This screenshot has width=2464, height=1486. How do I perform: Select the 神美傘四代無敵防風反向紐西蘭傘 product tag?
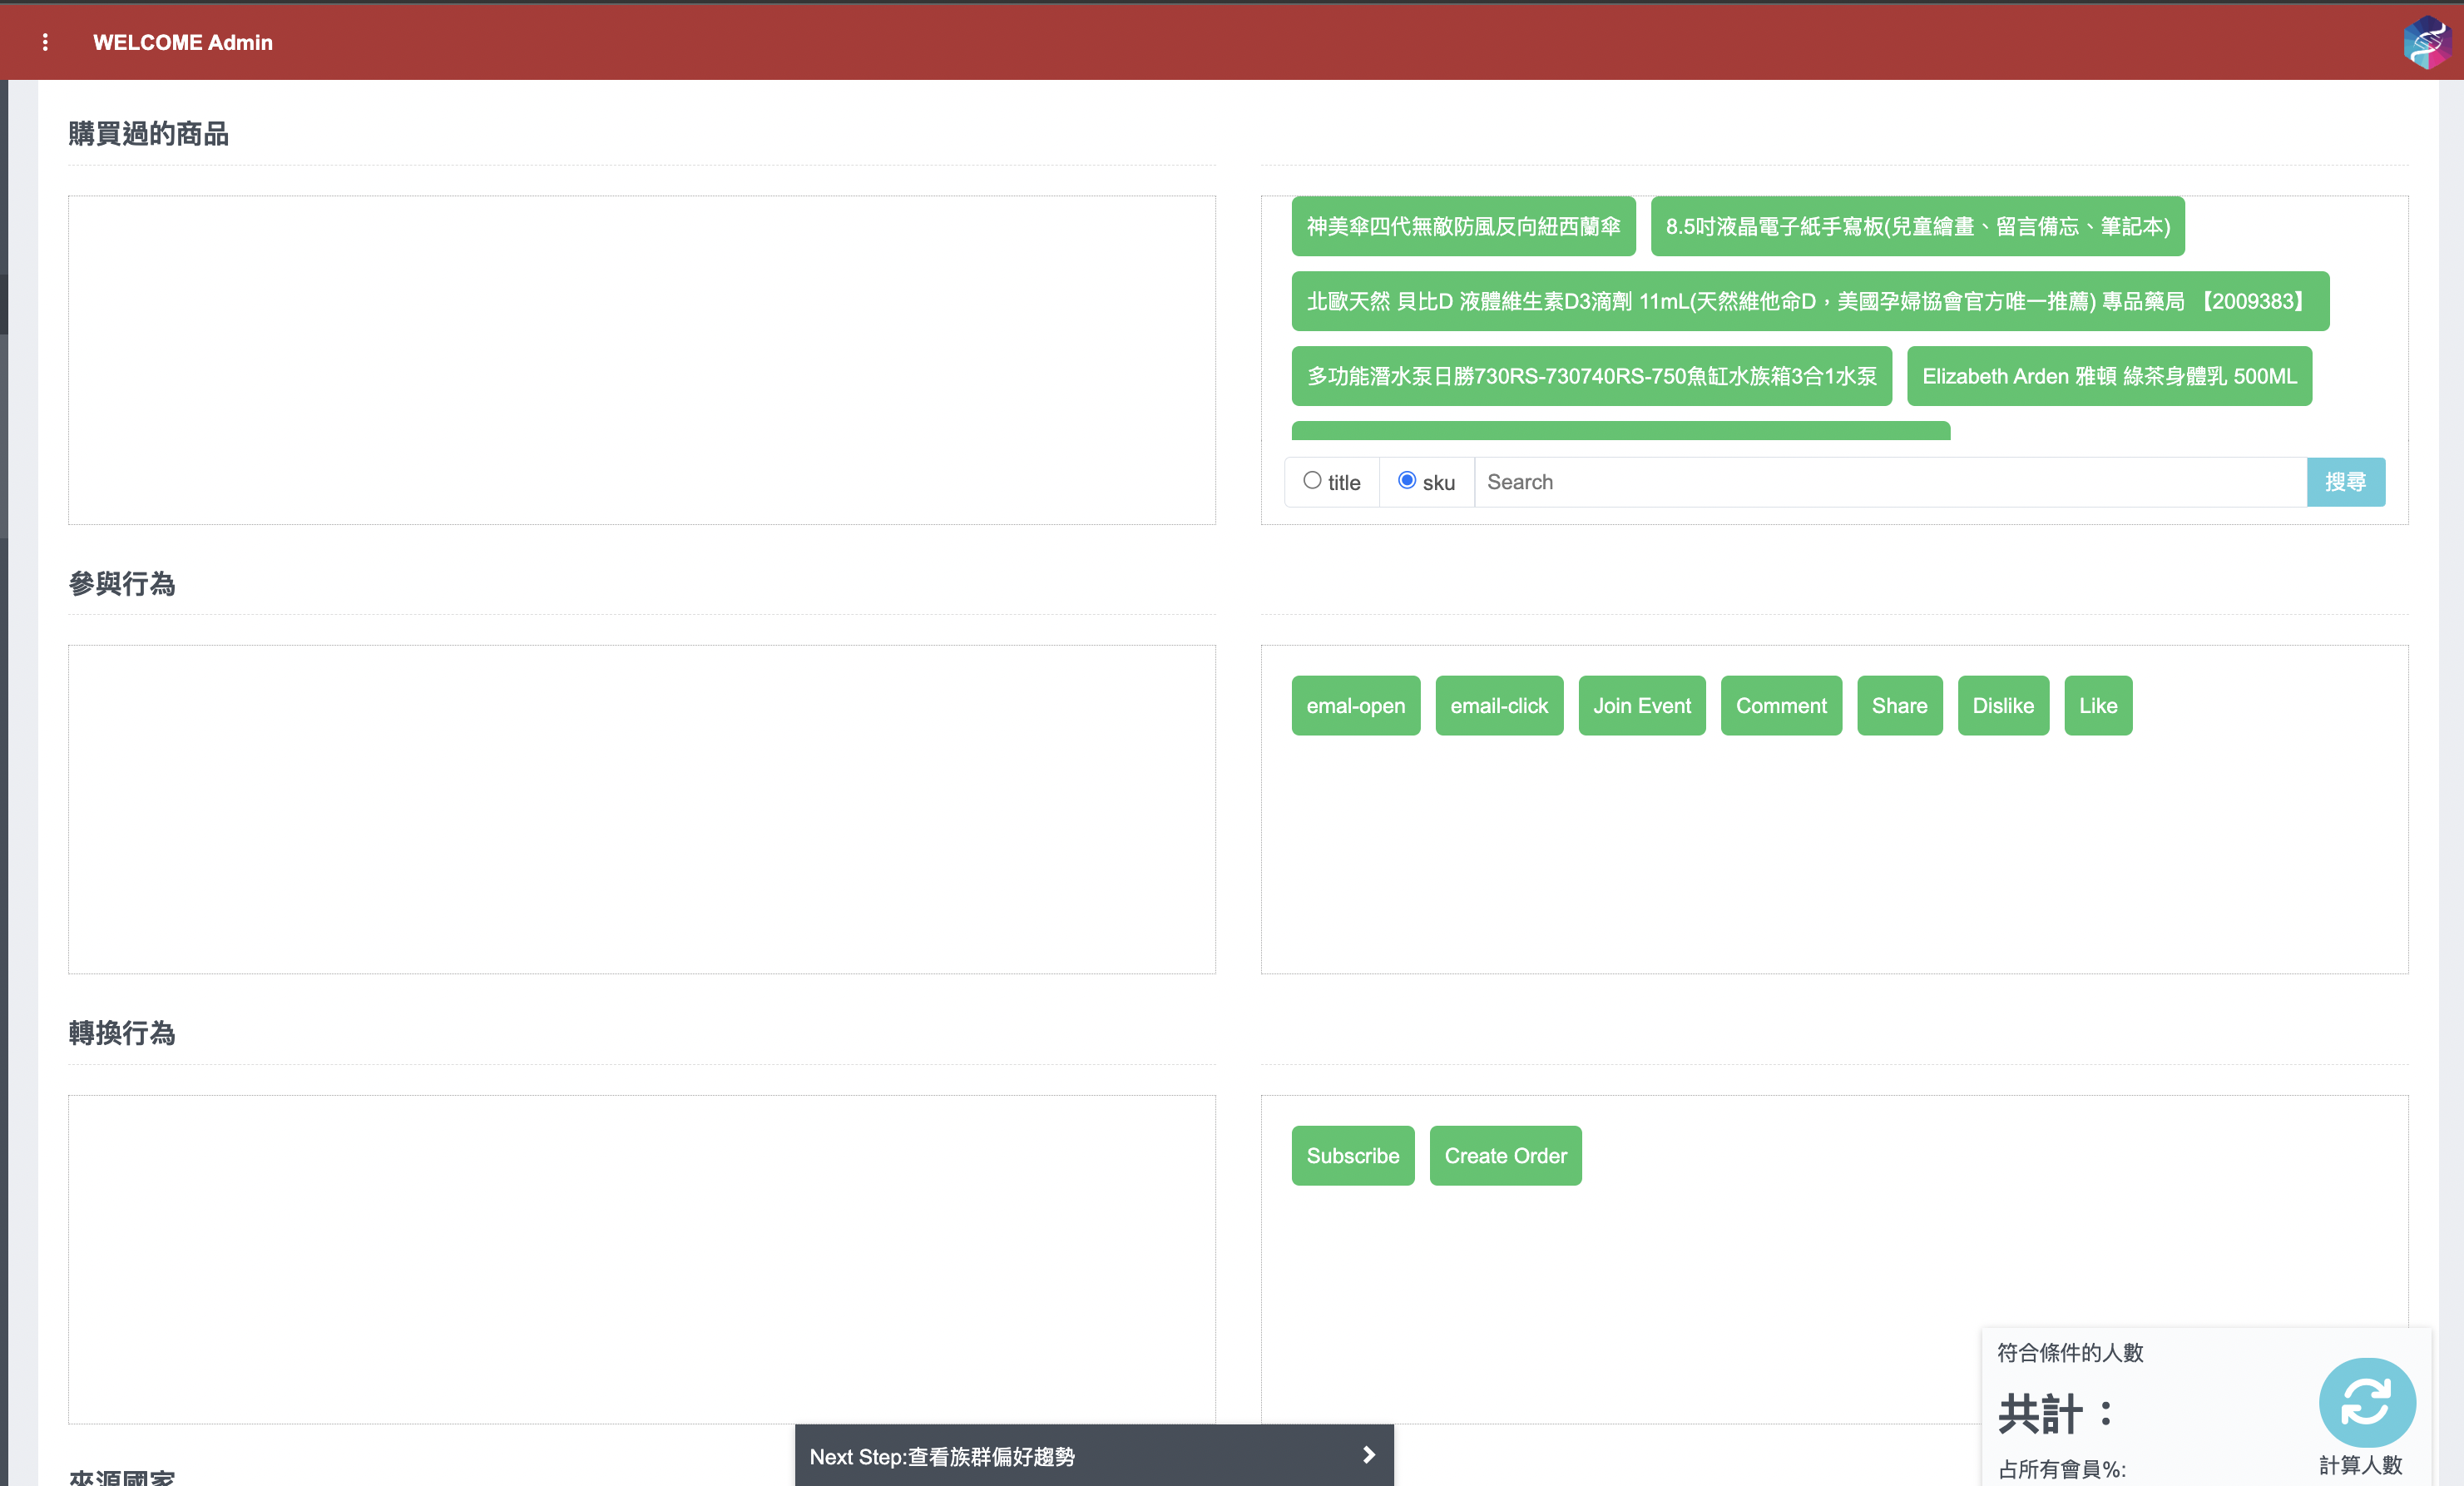pos(1462,227)
